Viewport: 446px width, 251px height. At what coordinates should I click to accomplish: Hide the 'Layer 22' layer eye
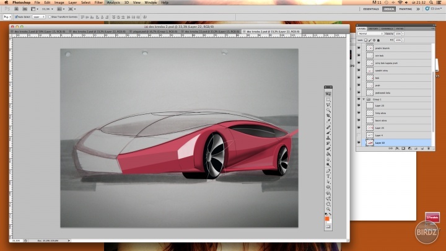[x=359, y=143]
